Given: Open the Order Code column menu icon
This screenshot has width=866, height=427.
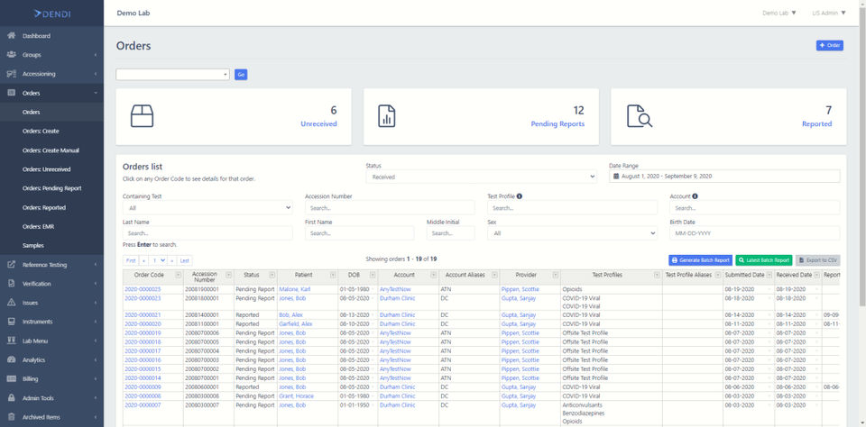Looking at the screenshot, I should (178, 275).
